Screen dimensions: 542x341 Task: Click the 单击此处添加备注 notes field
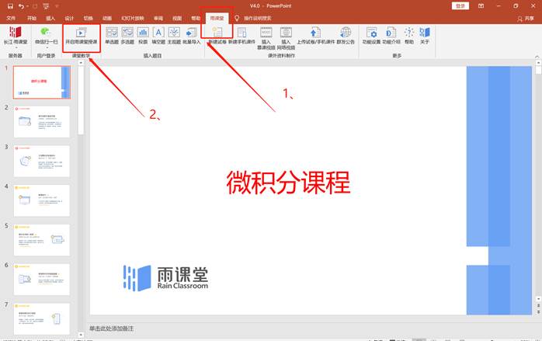tap(111, 329)
